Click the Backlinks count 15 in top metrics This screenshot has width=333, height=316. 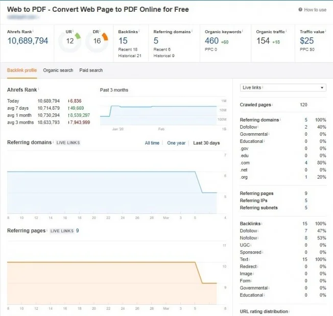coord(123,41)
